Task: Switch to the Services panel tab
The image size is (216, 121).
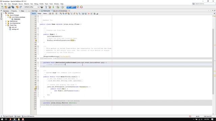Action: click(x=6, y=11)
